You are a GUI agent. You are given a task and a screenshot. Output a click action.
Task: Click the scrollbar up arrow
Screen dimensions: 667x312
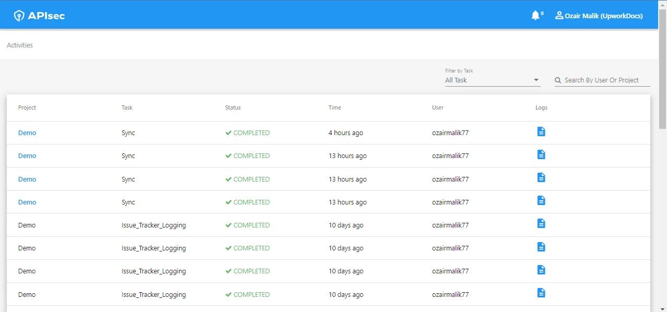point(663,4)
